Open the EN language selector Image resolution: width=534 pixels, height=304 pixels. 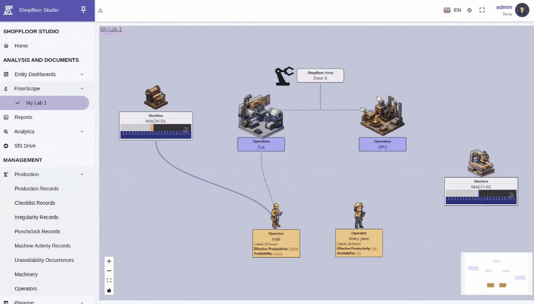coord(452,10)
